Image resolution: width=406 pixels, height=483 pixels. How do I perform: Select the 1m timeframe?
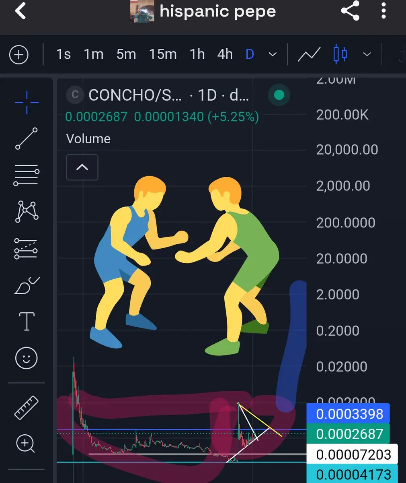93,54
